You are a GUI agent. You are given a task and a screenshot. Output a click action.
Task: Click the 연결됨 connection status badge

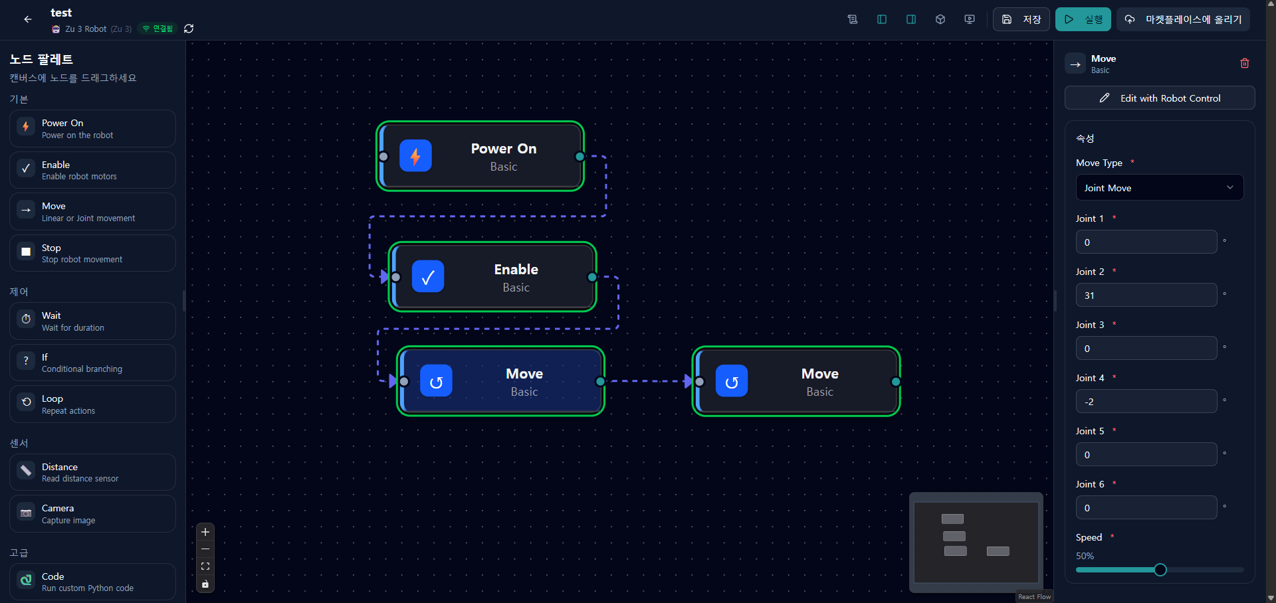158,29
